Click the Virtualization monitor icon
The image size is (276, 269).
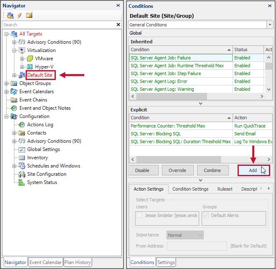point(22,50)
